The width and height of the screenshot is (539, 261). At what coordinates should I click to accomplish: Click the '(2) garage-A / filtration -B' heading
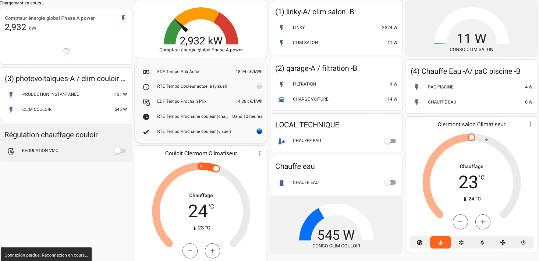[316, 68]
